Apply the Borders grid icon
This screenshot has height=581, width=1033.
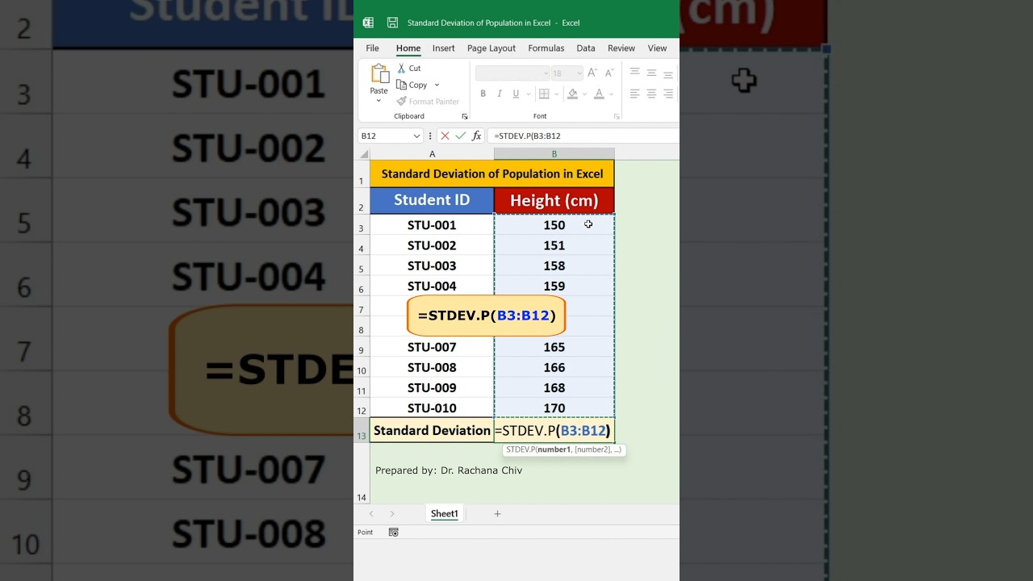(x=544, y=94)
